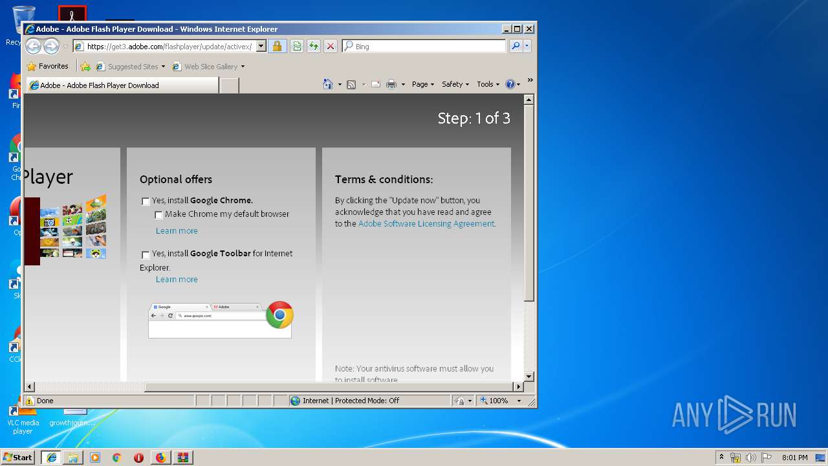
Task: Open the Page menu
Action: click(423, 84)
